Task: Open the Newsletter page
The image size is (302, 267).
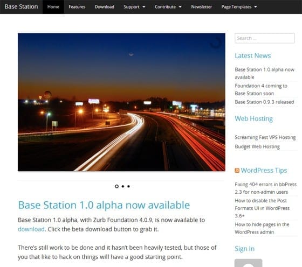Action: [x=202, y=6]
